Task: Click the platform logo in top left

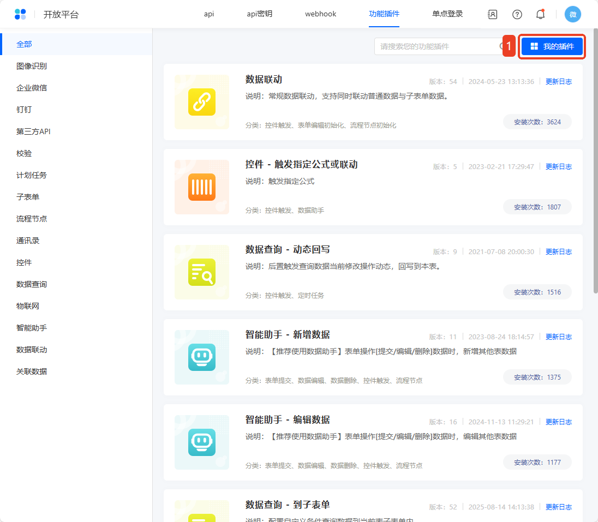Action: pos(20,15)
